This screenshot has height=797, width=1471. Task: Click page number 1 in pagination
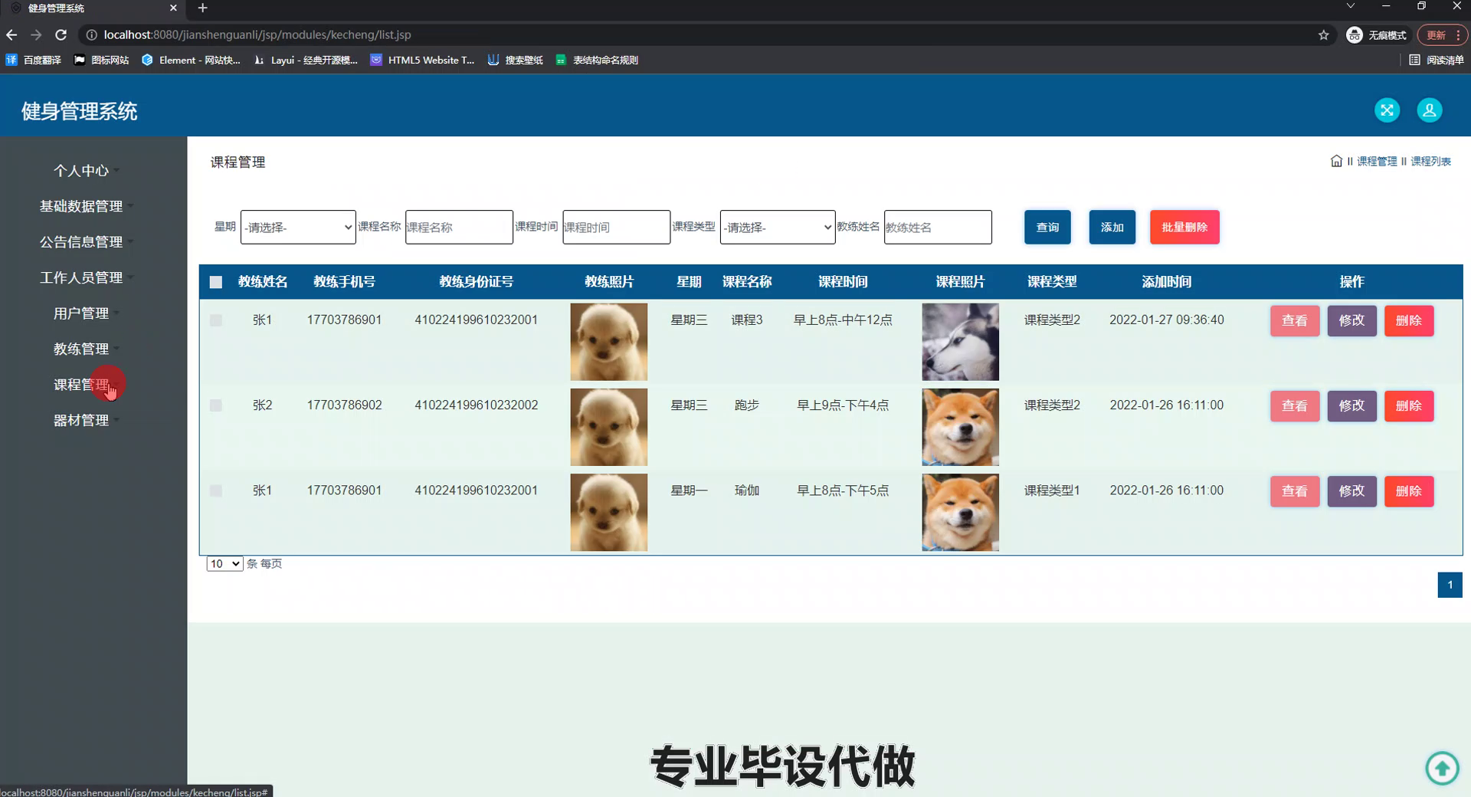click(1450, 585)
